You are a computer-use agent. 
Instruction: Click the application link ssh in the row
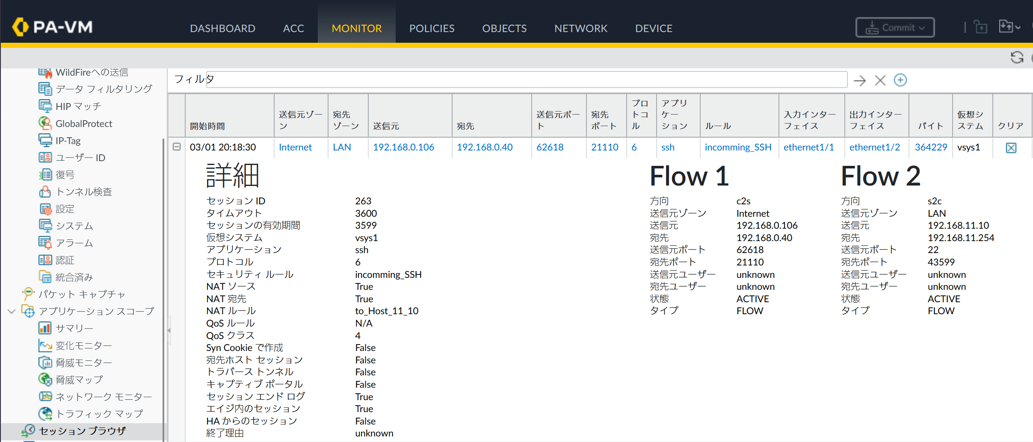(x=668, y=147)
